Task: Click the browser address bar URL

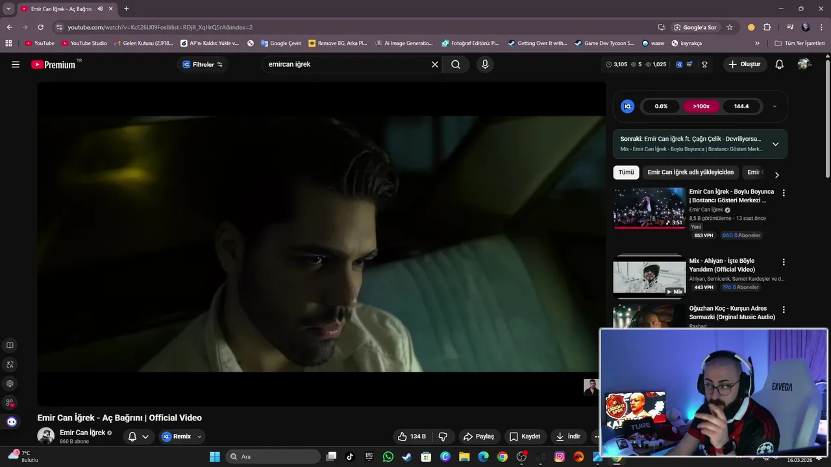Action: tap(160, 27)
